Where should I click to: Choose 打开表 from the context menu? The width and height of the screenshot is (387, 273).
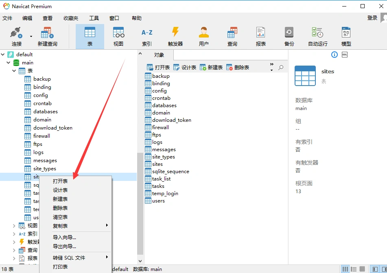click(60, 181)
